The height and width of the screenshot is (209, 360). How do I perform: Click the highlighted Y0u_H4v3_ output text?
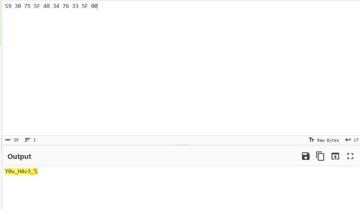(x=19, y=171)
